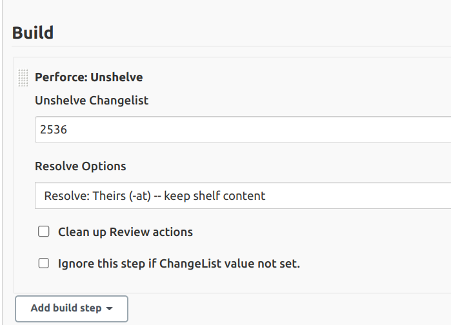Screen dimensions: 451x325
Task: Click the 'Ignore this step if ChangeList value not set.' text
Action: pyautogui.click(x=179, y=263)
